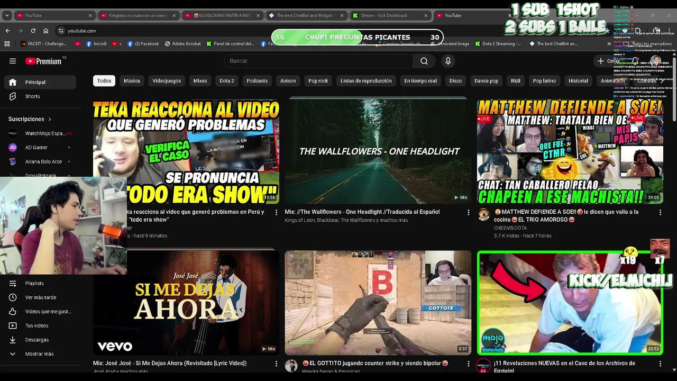677x381 pixels.
Task: Close the Kick Dashboard browser tab
Action: click(x=426, y=15)
